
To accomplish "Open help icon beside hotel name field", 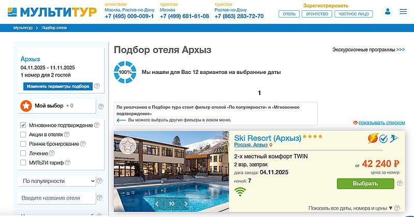I will (x=99, y=198).
